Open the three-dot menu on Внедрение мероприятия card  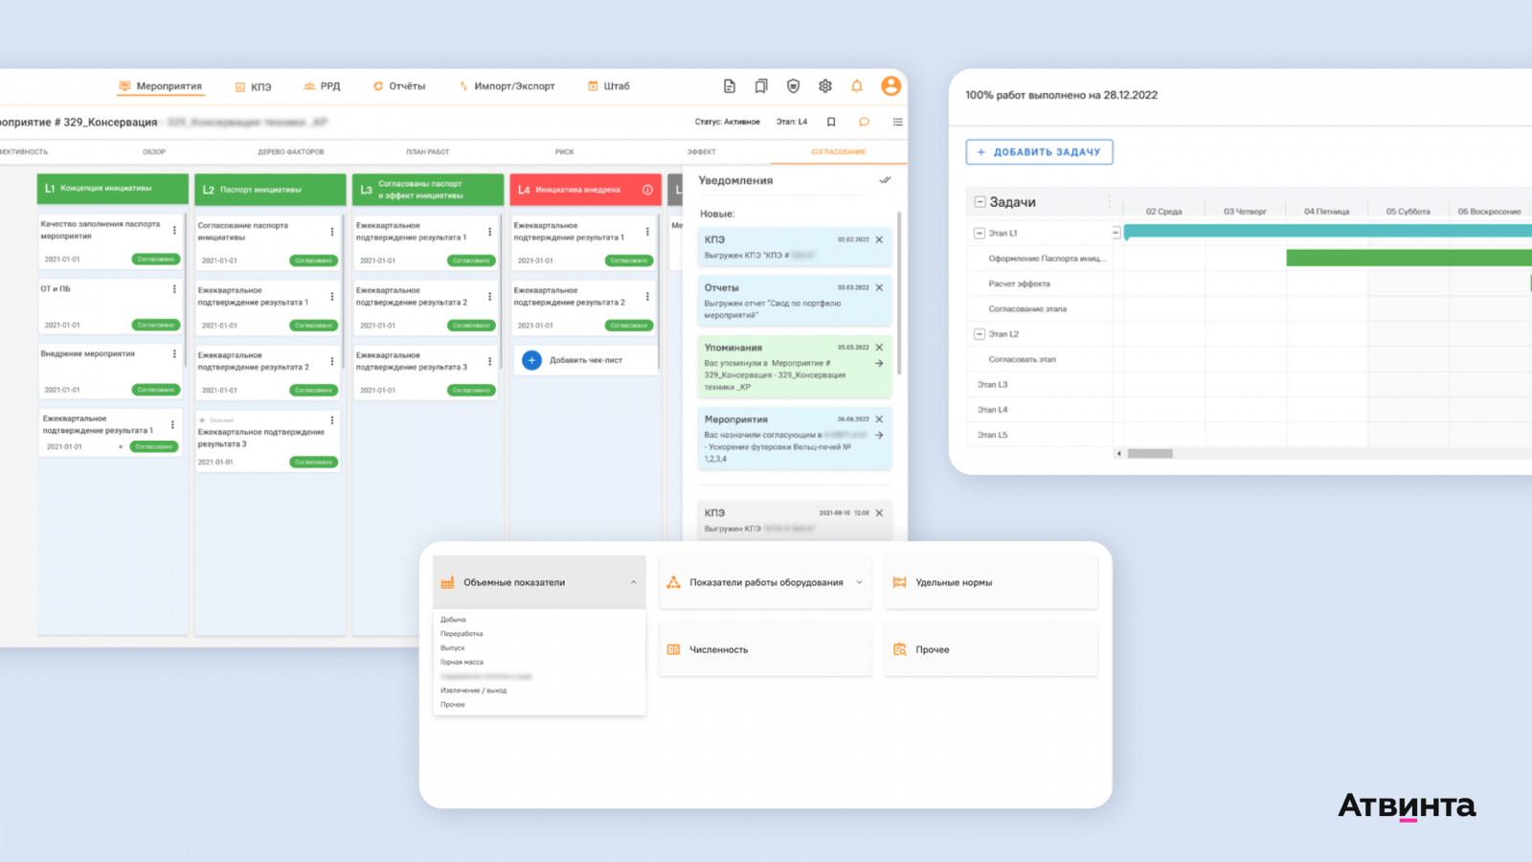point(174,354)
